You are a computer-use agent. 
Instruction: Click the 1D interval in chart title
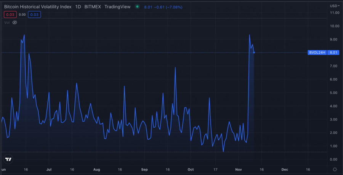[x=78, y=6]
